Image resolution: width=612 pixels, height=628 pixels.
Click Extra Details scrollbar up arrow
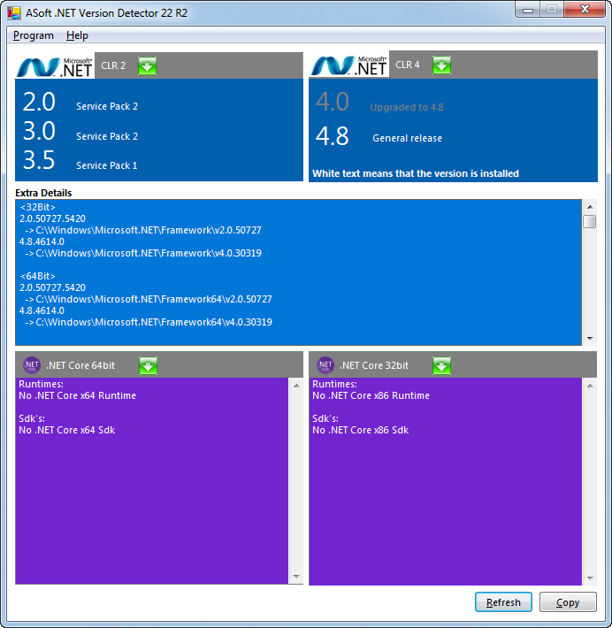(x=590, y=207)
